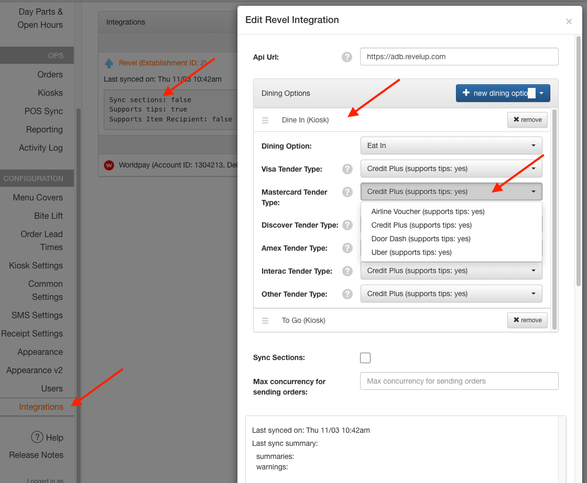587x483 pixels.
Task: Click the dining options list scrollbar
Action: (x=555, y=219)
